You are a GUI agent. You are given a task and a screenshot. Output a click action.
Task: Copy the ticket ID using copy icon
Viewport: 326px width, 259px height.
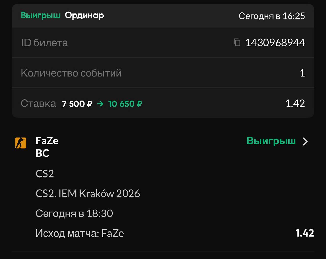coord(237,42)
